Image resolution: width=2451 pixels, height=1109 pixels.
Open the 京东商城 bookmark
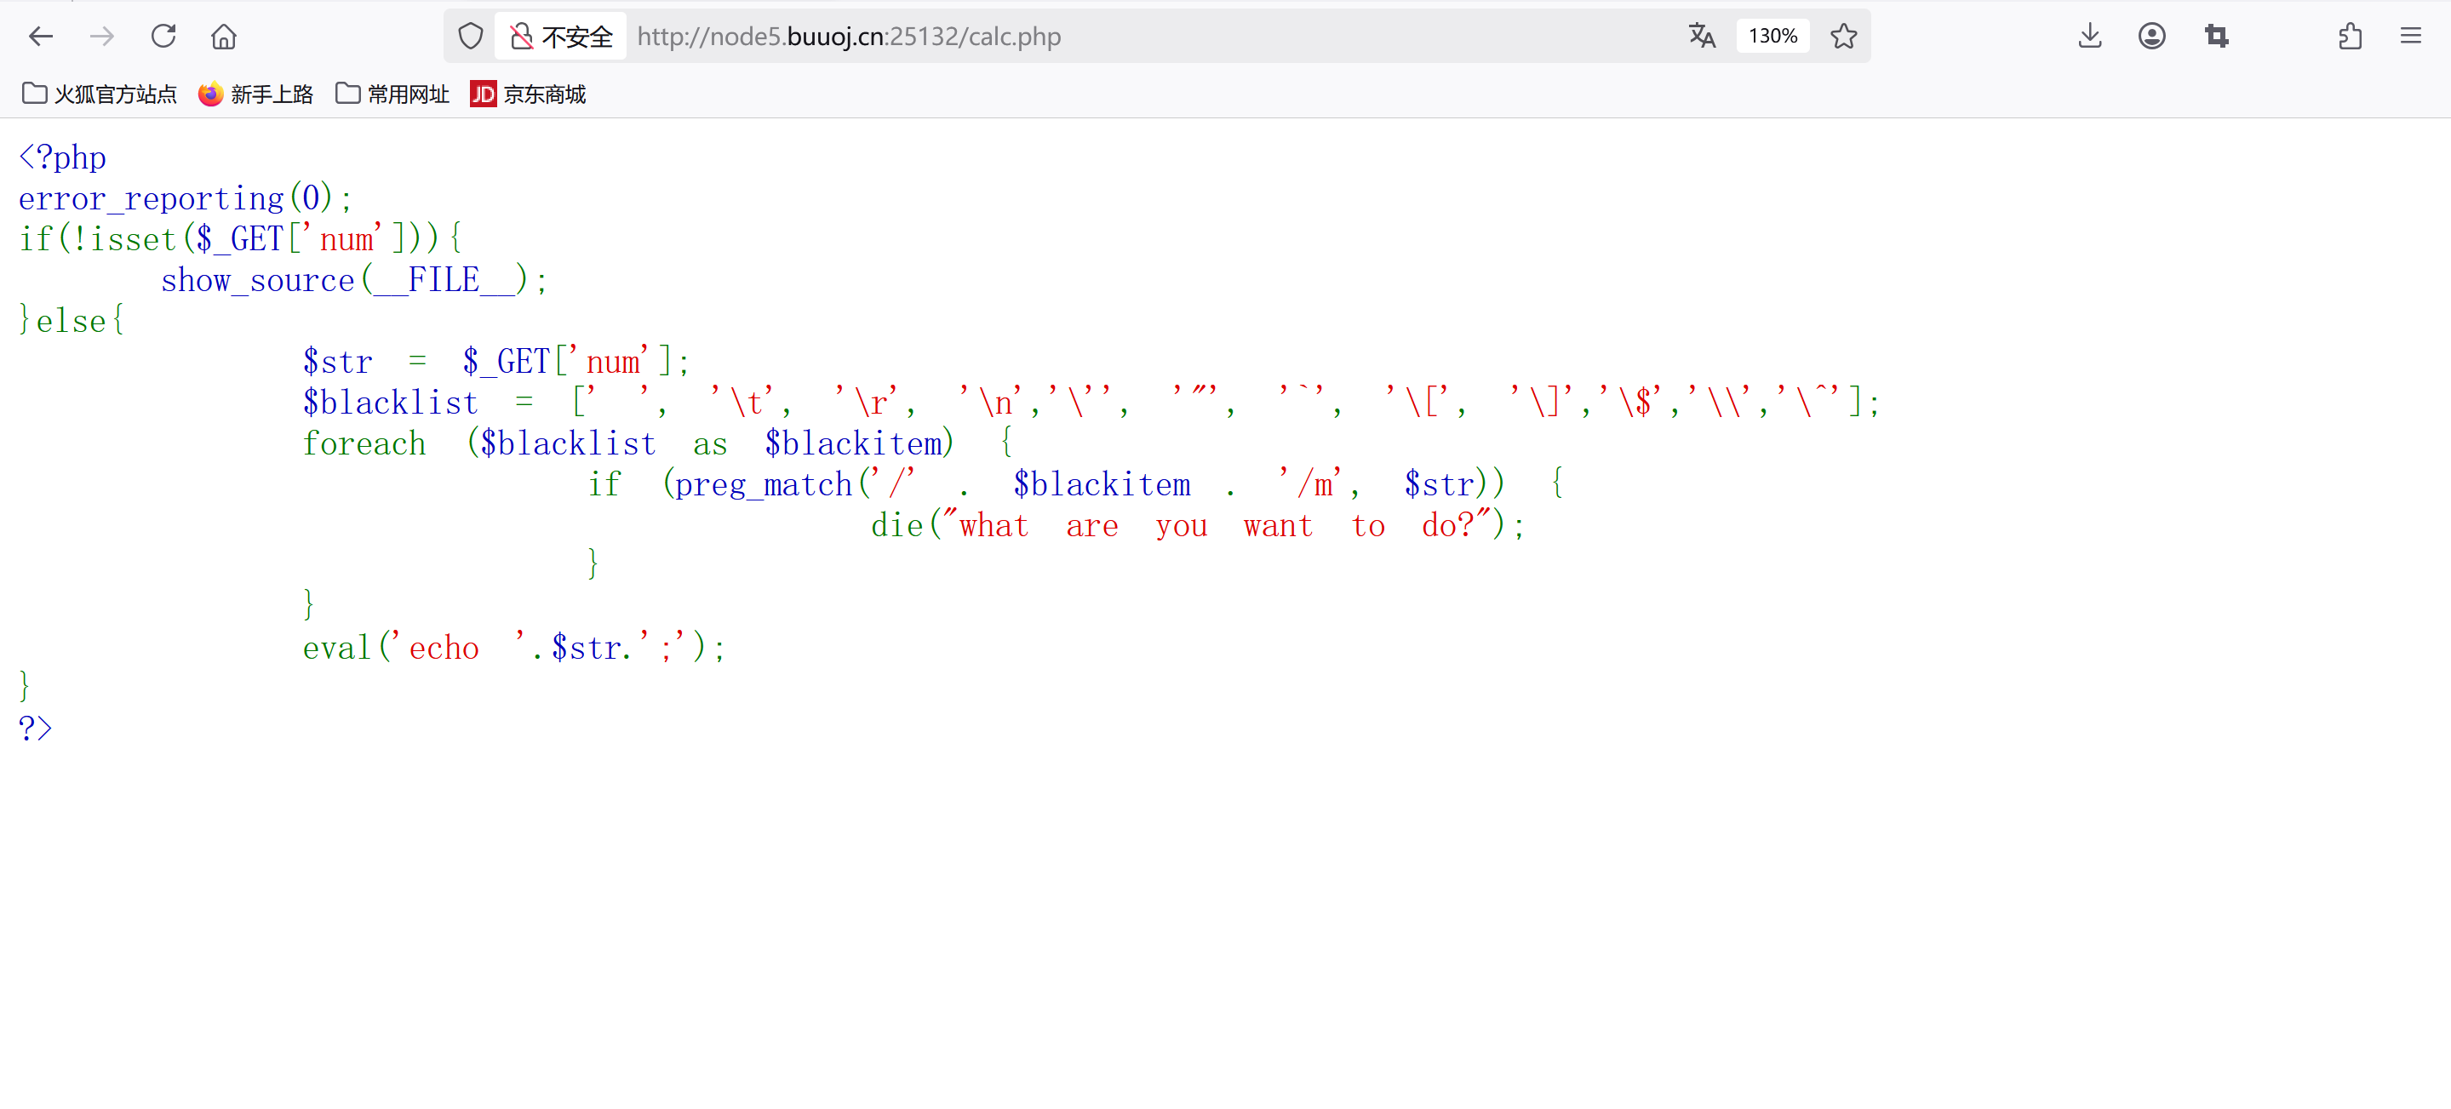(528, 94)
